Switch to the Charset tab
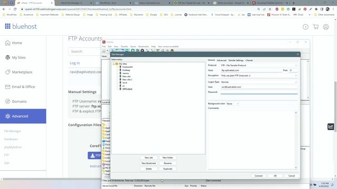337x189 pixels. 249,60
